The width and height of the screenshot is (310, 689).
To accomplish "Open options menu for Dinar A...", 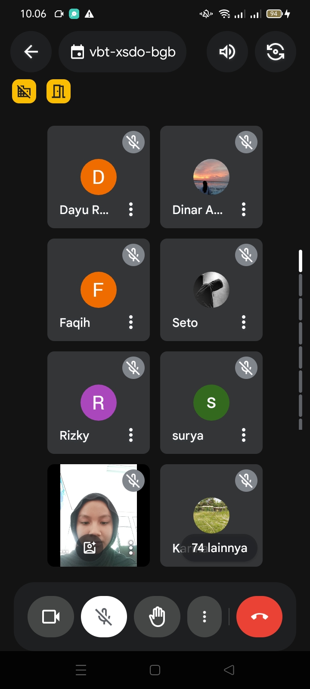I will (244, 210).
